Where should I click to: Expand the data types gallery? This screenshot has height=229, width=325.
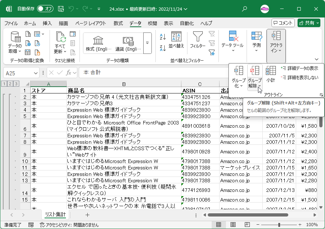click(148, 43)
